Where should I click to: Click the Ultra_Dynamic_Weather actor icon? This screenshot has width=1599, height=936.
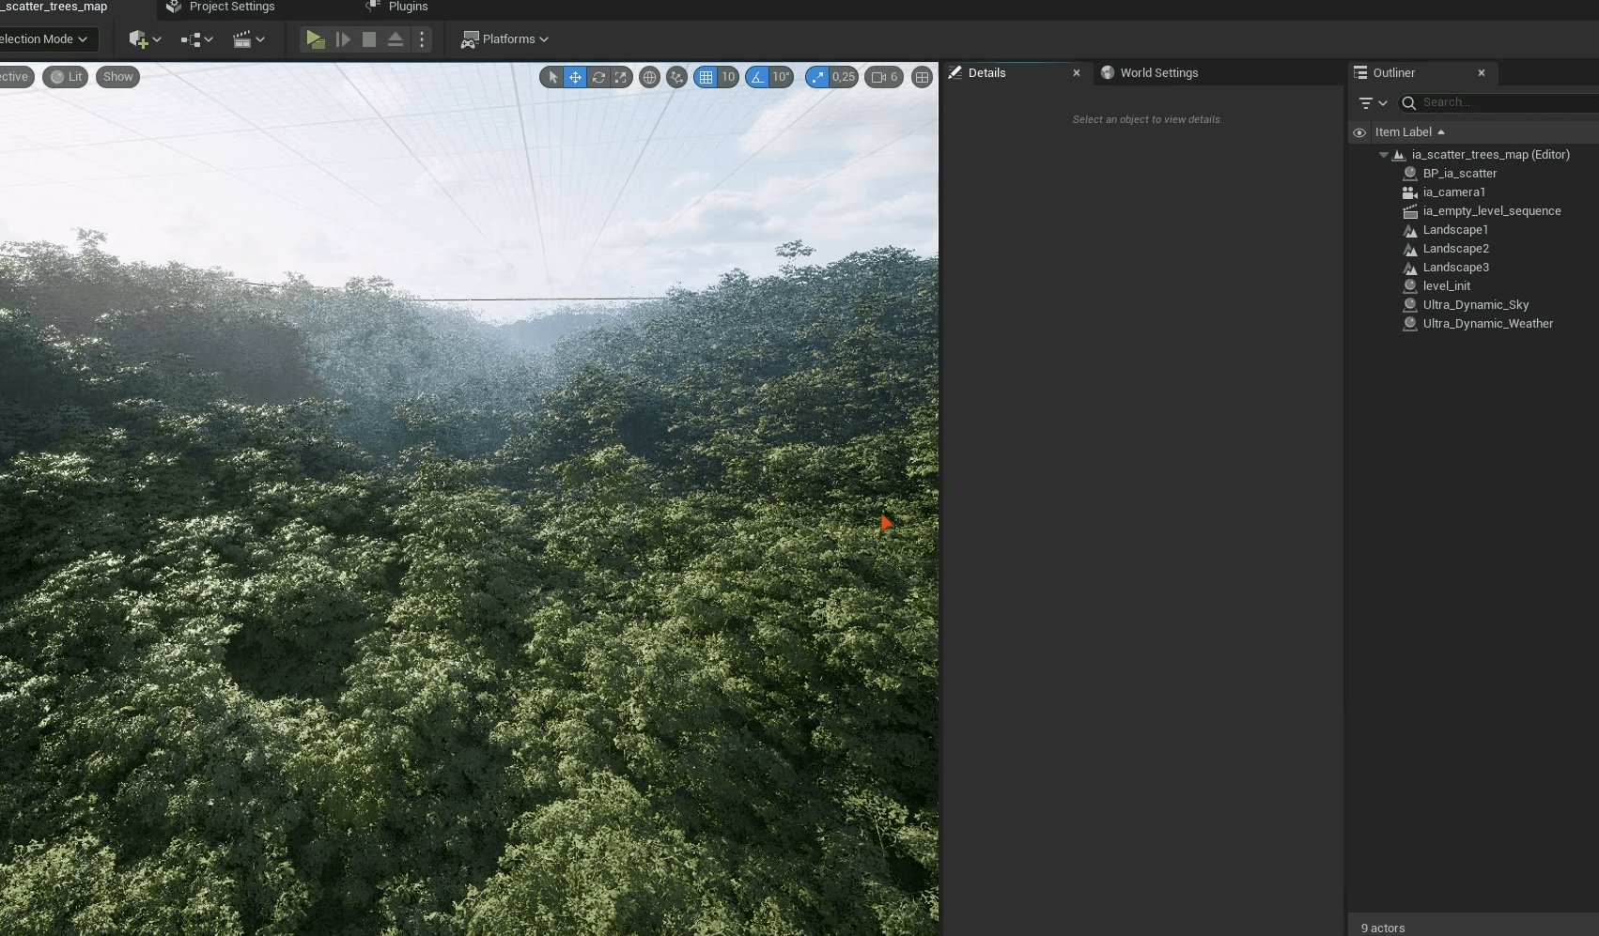pos(1409,324)
